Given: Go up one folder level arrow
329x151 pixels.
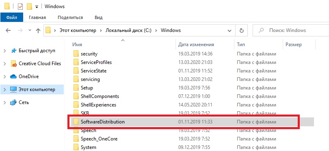Looking at the screenshot, I should (38, 30).
